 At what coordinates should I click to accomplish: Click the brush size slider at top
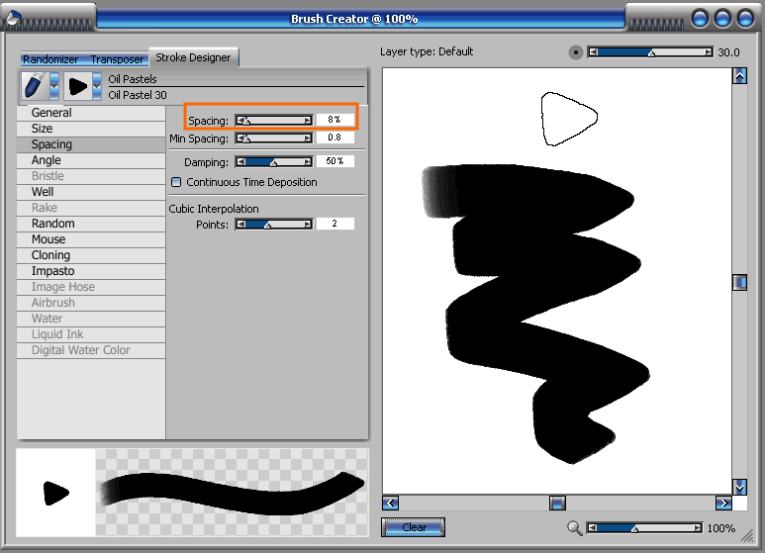point(651,51)
